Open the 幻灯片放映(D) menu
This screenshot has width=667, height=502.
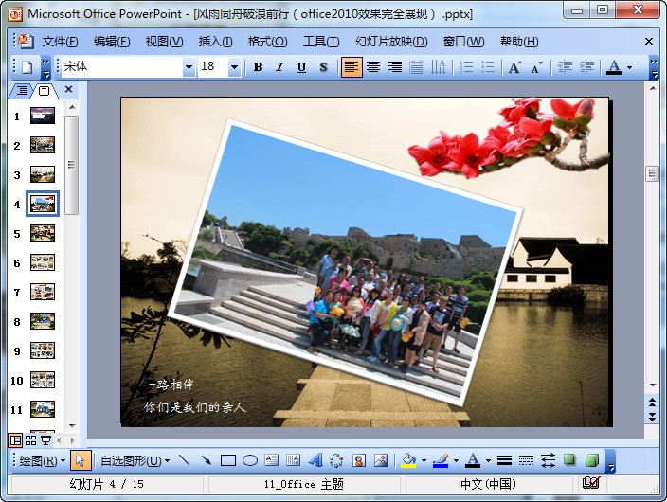point(391,42)
